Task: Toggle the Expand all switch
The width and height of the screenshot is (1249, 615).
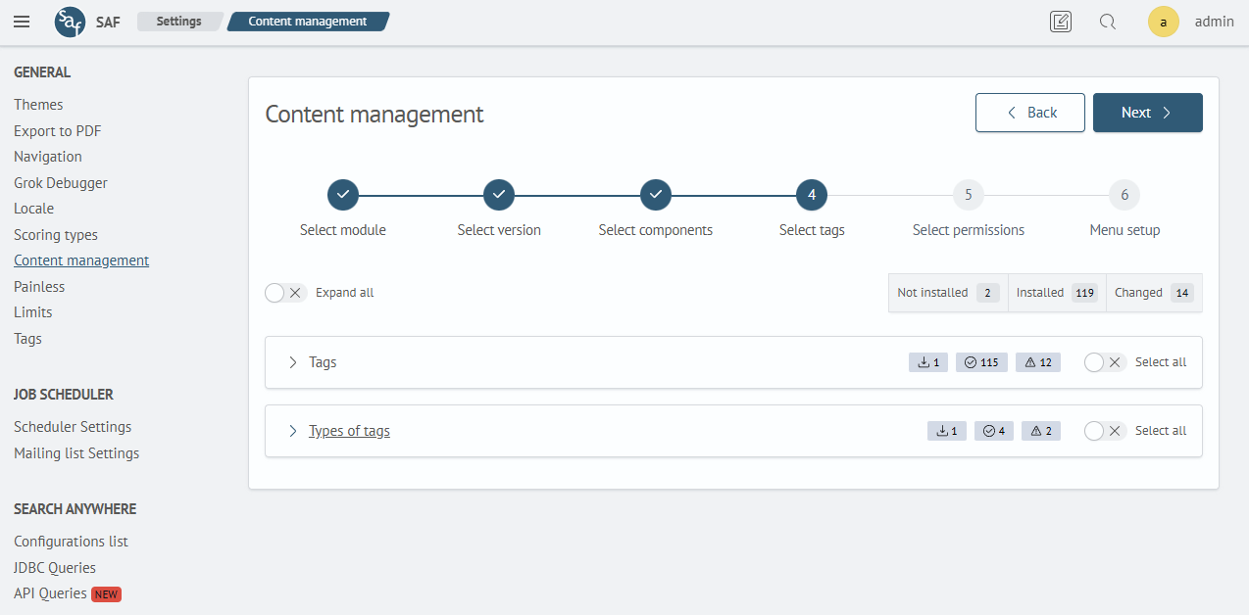Action: pyautogui.click(x=285, y=293)
